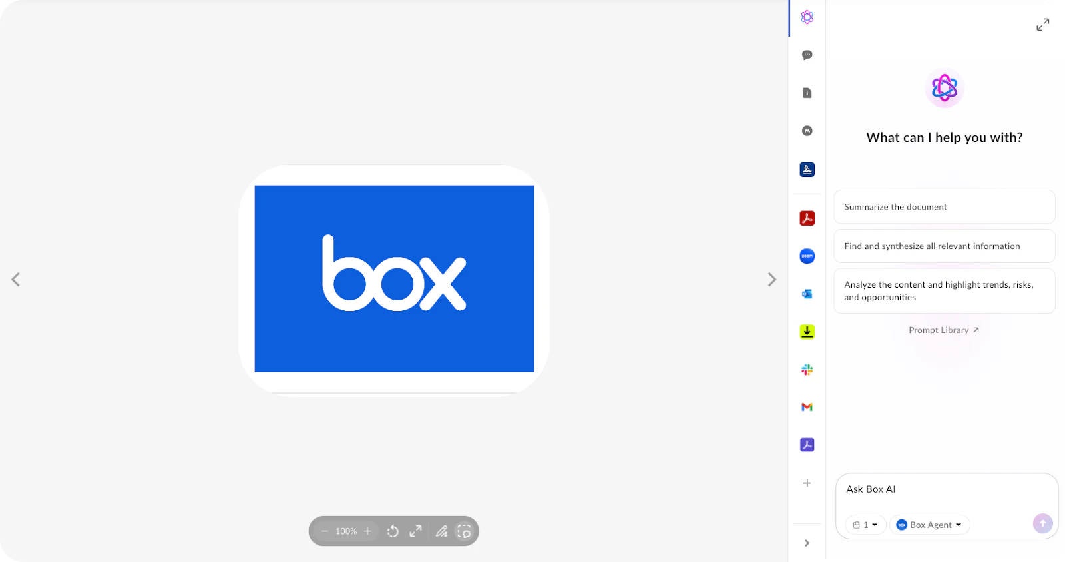The image size is (1065, 562).
Task: Launch the Zoom integration
Action: pos(807,256)
